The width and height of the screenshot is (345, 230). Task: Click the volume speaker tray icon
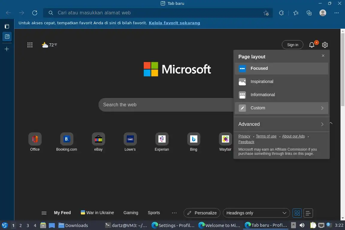302,225
